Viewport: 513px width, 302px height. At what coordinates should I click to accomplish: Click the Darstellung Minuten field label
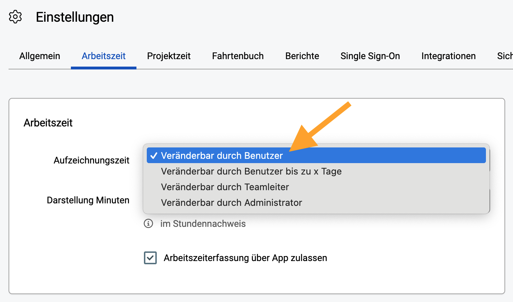point(88,200)
